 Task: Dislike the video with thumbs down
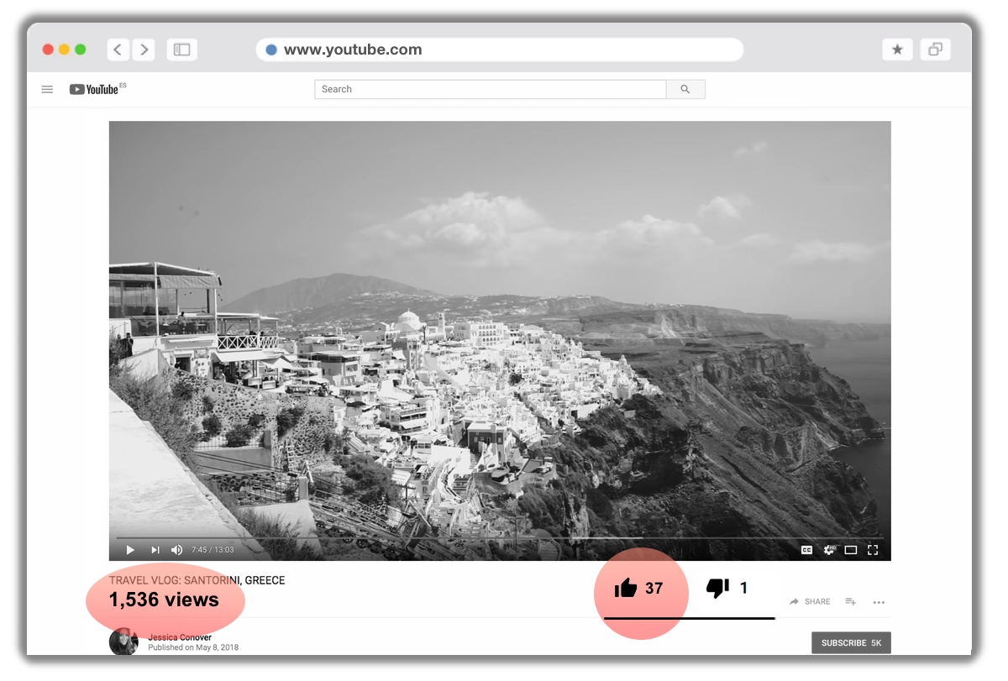tap(717, 589)
